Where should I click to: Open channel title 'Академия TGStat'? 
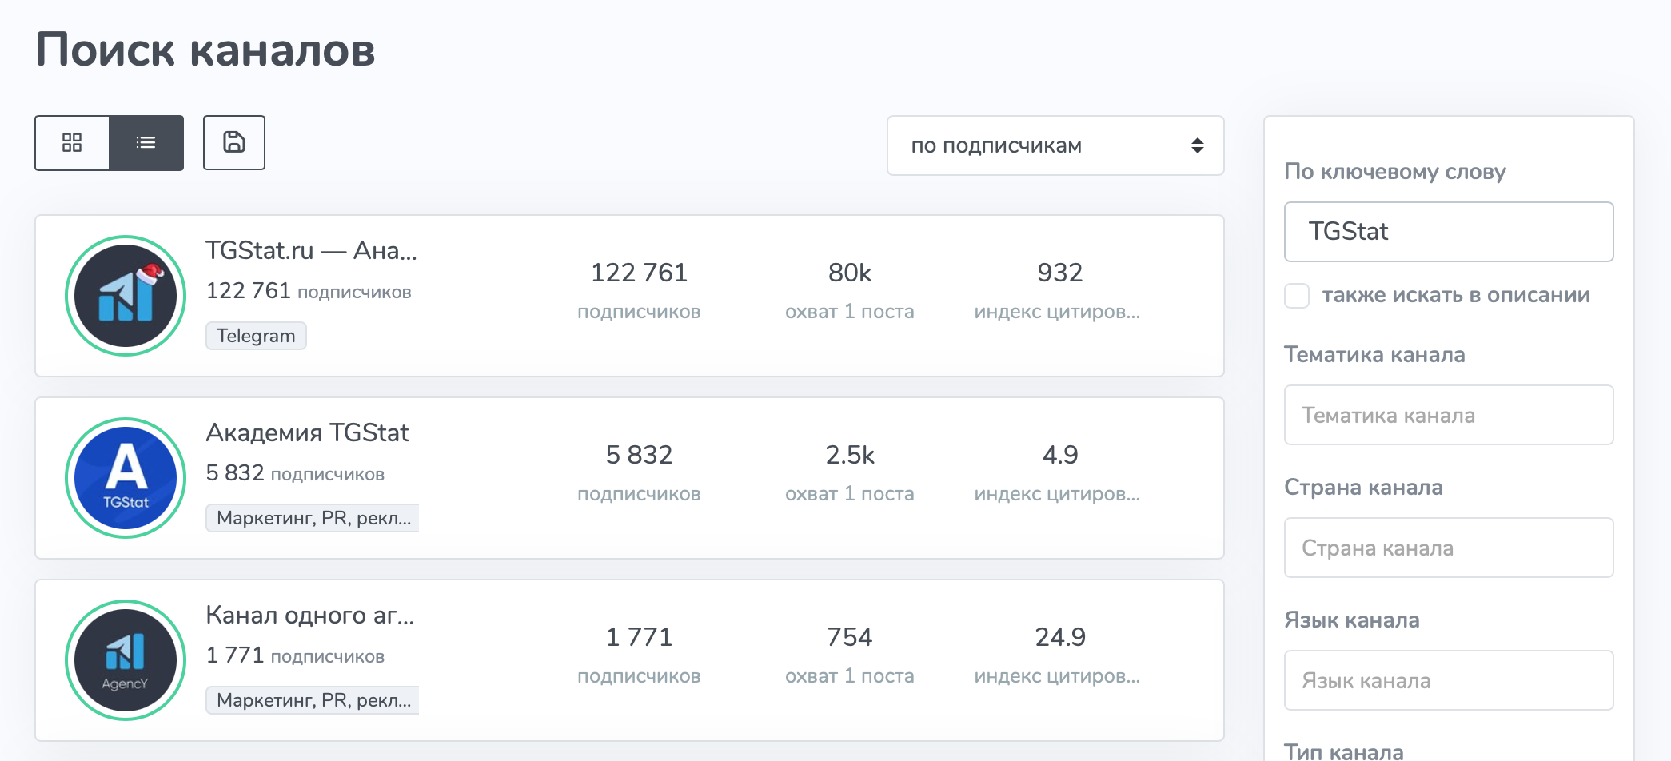(308, 432)
